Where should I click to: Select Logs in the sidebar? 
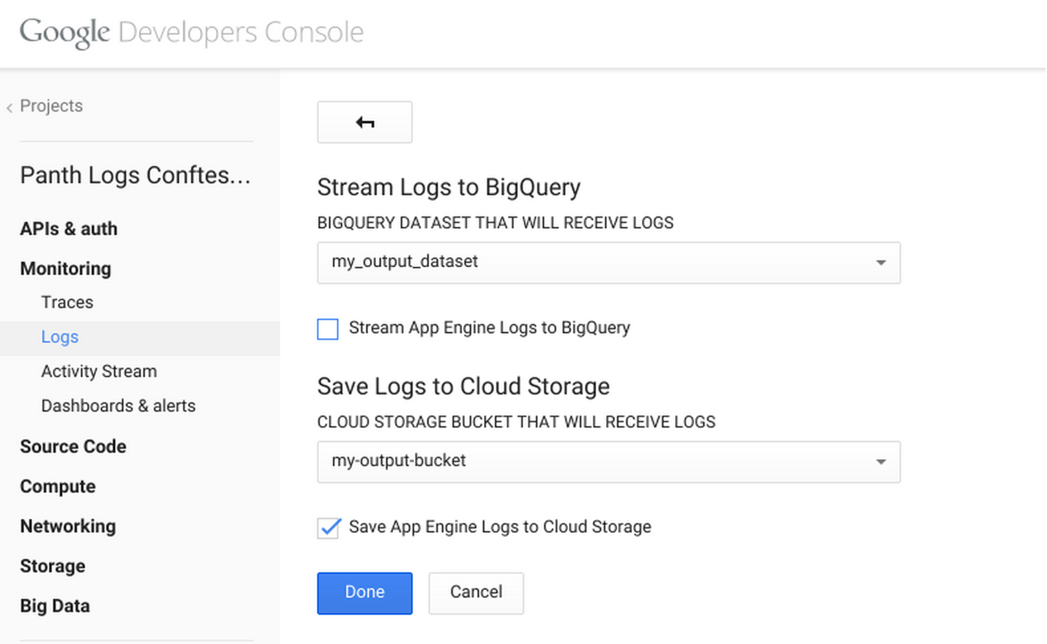point(60,337)
